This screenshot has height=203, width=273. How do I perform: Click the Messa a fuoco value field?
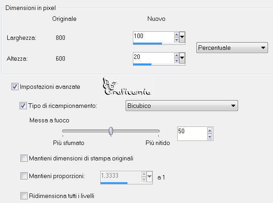192,134
